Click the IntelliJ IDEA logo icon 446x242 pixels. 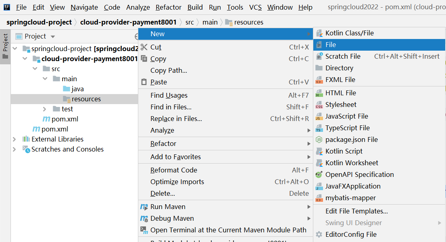click(x=6, y=7)
